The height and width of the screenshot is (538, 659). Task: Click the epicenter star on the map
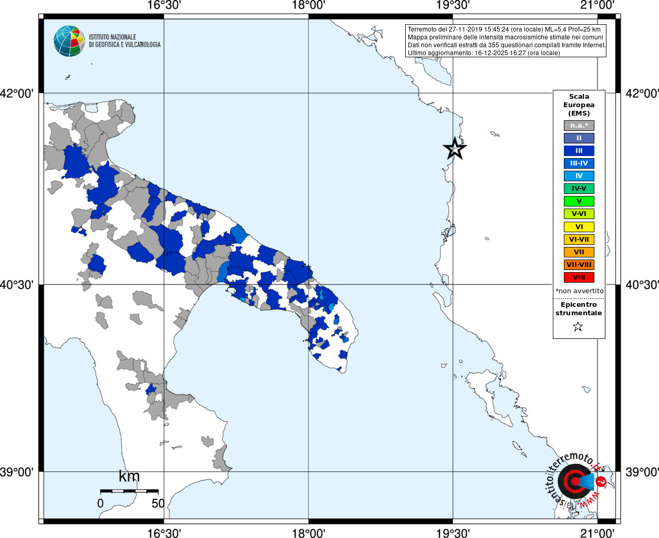point(455,149)
